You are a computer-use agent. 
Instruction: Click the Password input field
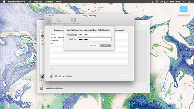[95, 35]
